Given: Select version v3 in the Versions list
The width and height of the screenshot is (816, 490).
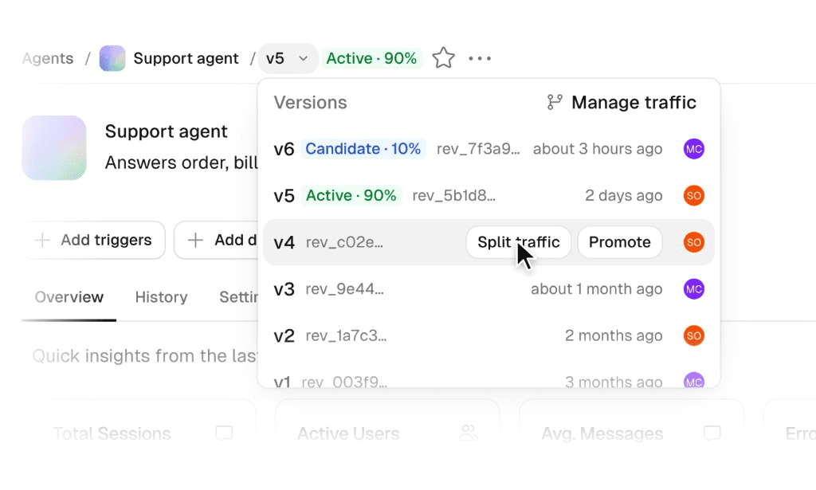Looking at the screenshot, I should point(488,289).
